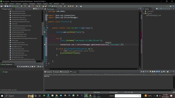175x98 pixels.
Task: Click Remove All Terminated Launches icon
Action: [148, 72]
